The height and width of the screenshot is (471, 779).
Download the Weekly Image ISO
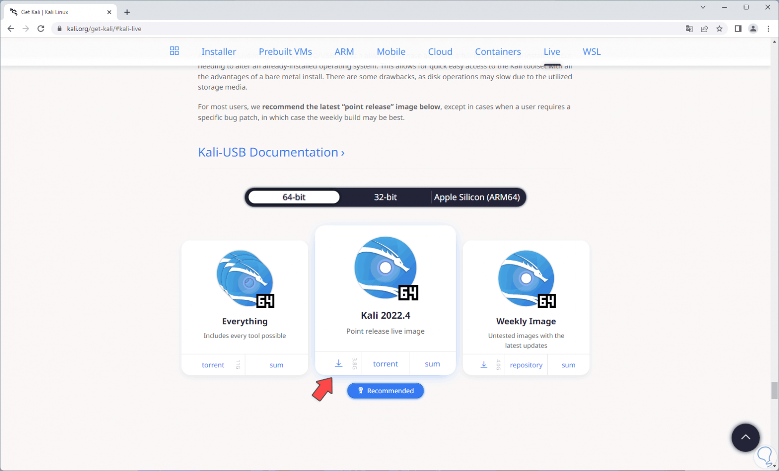pyautogui.click(x=484, y=365)
